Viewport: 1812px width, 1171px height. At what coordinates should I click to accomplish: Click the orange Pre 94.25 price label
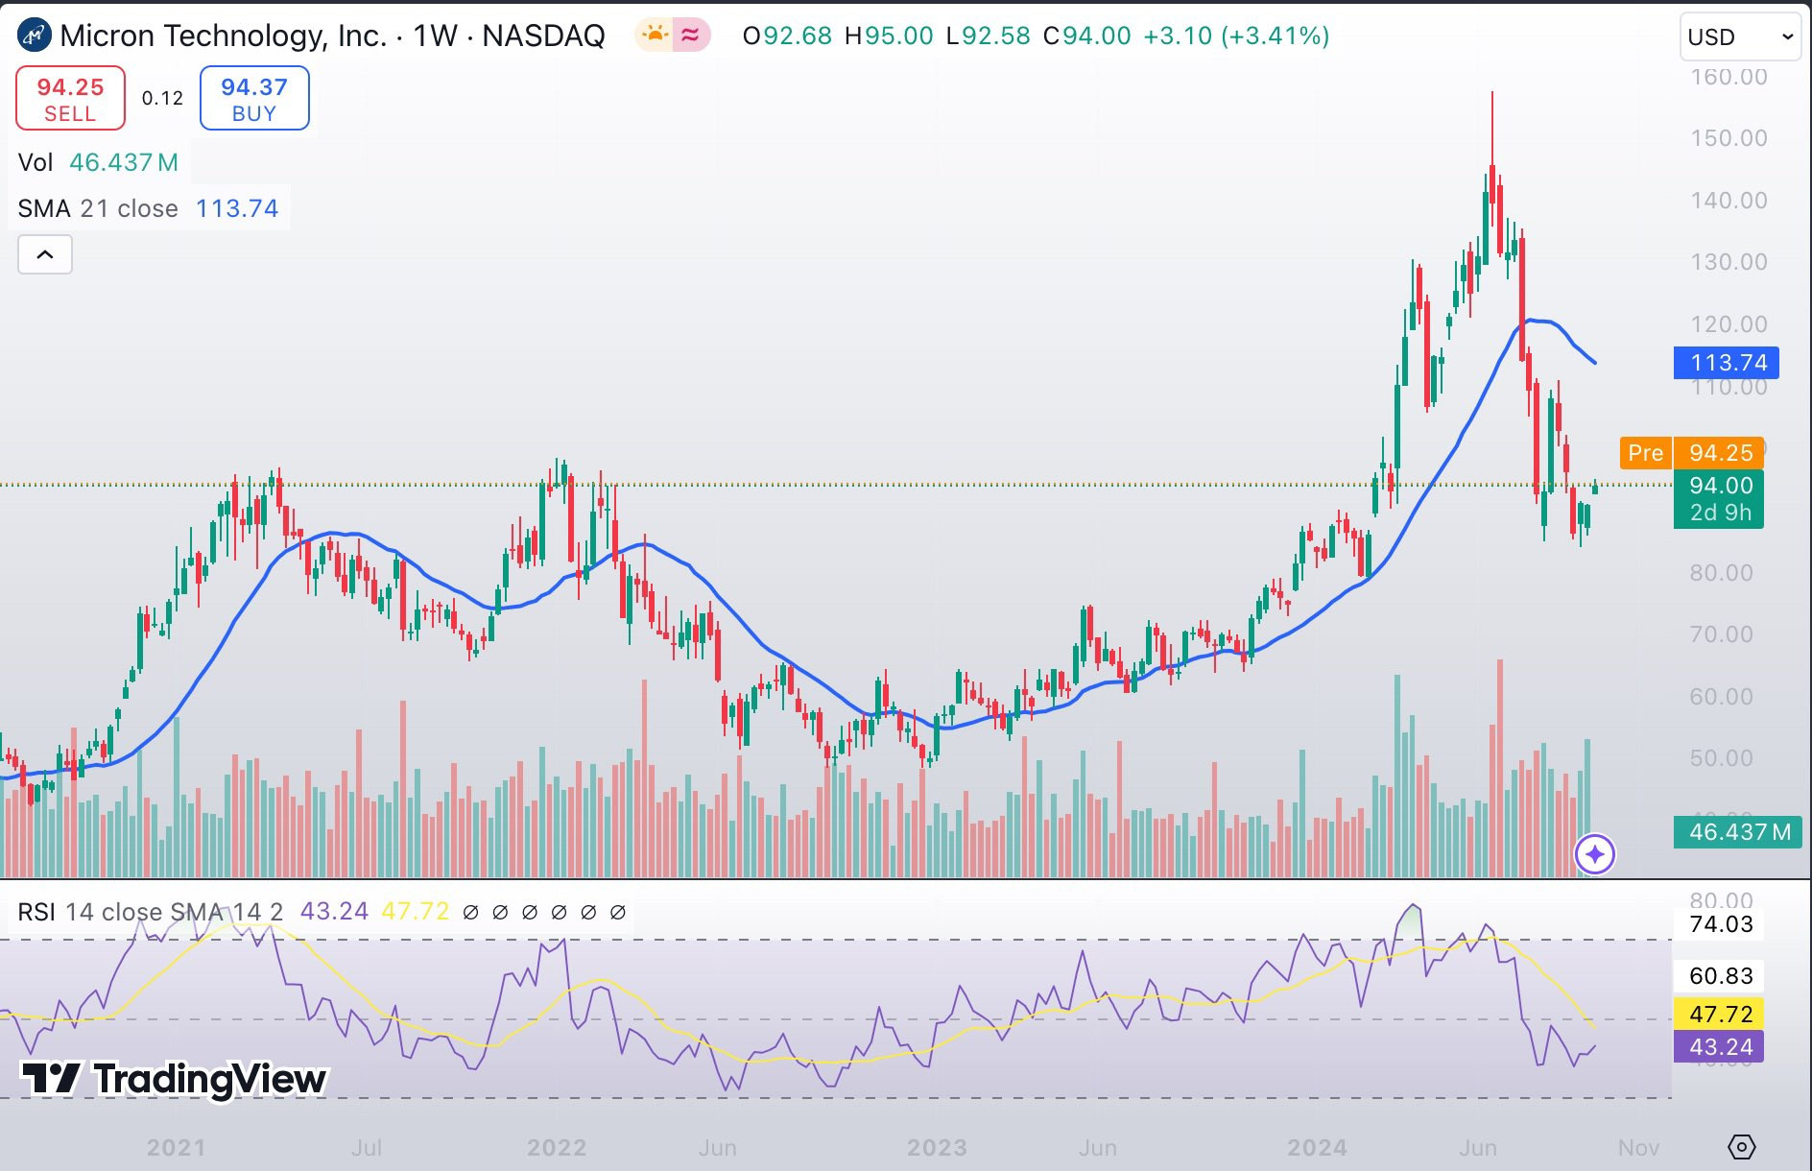[1691, 452]
